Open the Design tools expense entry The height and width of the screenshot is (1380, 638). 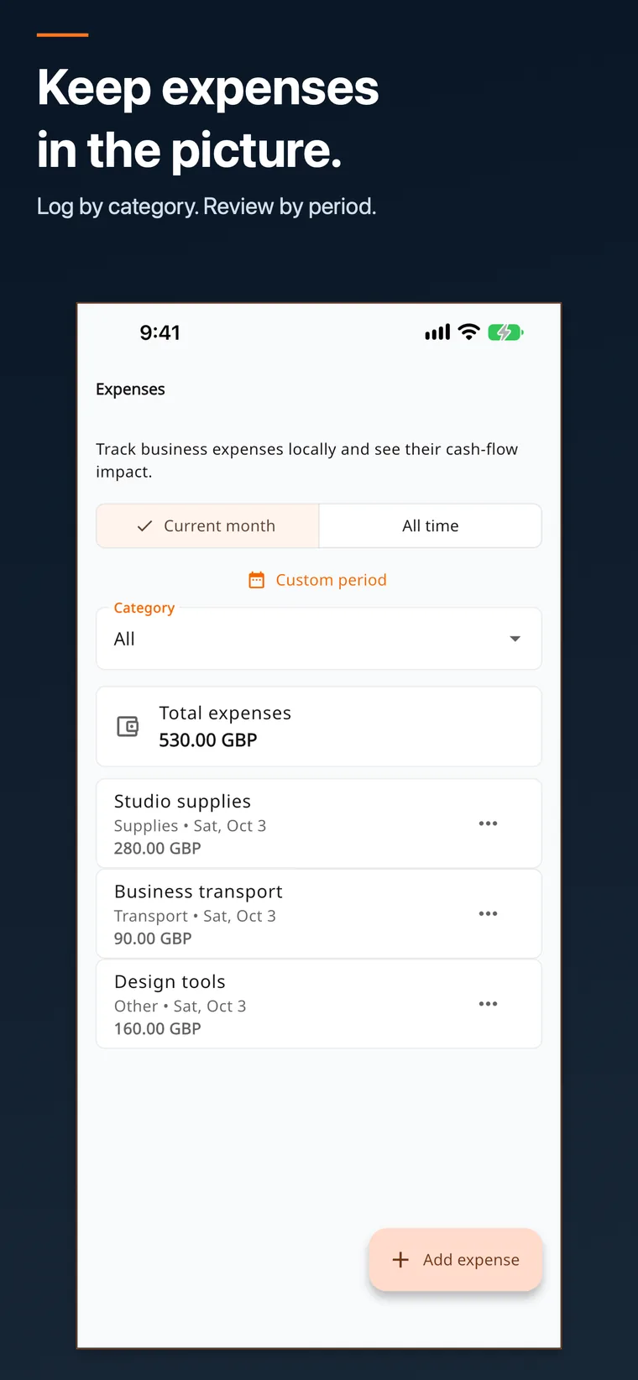[x=319, y=1004]
